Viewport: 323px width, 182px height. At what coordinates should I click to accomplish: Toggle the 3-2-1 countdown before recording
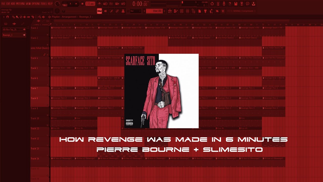coord(111,4)
